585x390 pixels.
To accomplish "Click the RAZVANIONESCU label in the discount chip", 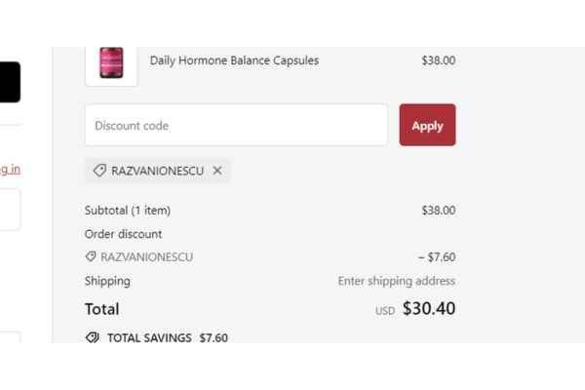I will tap(158, 171).
